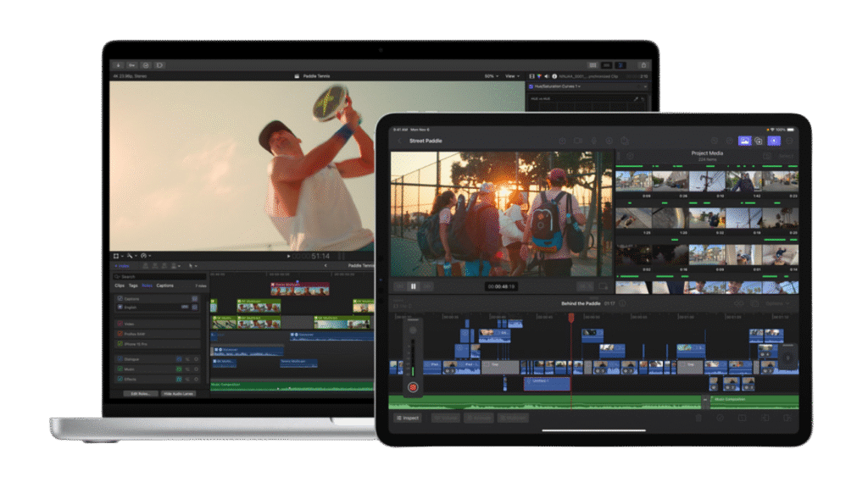868x488 pixels.
Task: Go back using the arrow beside Street Paddle
Action: (x=400, y=141)
